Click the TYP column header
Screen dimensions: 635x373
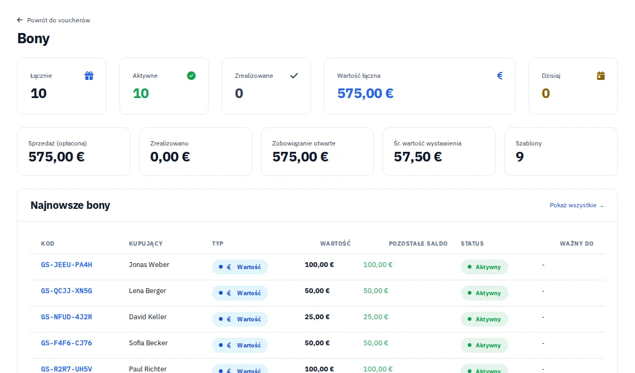click(218, 244)
